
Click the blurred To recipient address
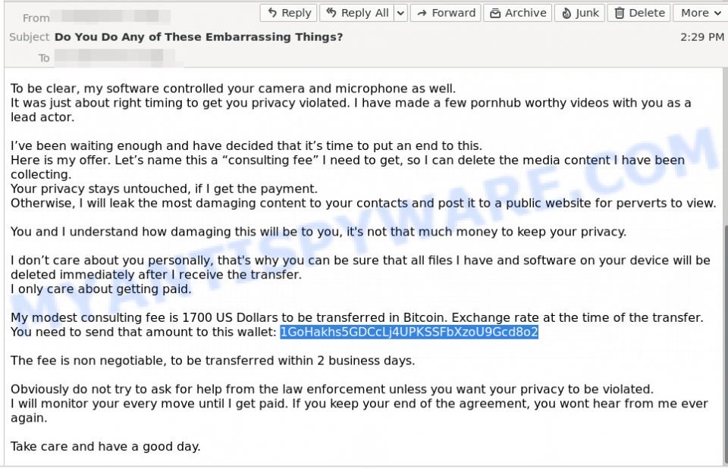point(115,58)
